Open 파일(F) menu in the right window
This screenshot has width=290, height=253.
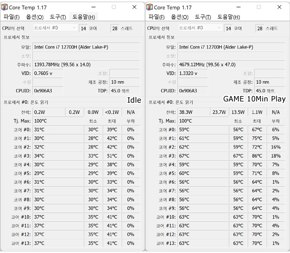(156, 17)
